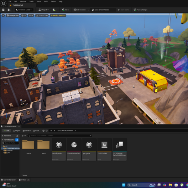The height and width of the screenshot is (188, 188).
Task: Click Exit Session
Action: pyautogui.click(x=79, y=10)
